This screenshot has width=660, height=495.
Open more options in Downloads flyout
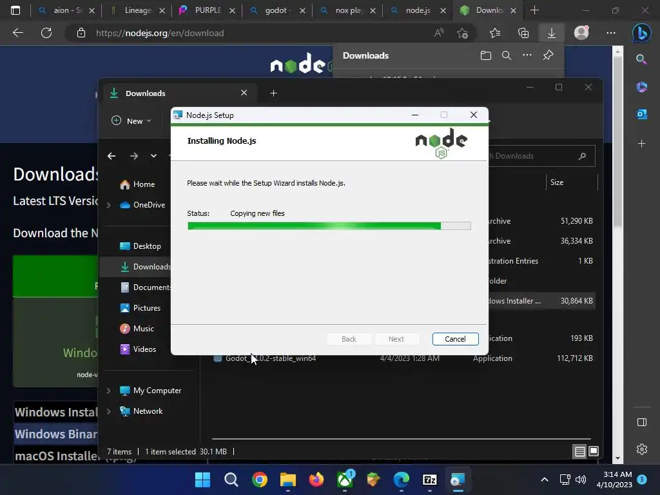click(x=527, y=55)
